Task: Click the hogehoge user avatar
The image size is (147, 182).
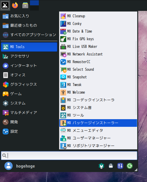Action: (x=9, y=166)
